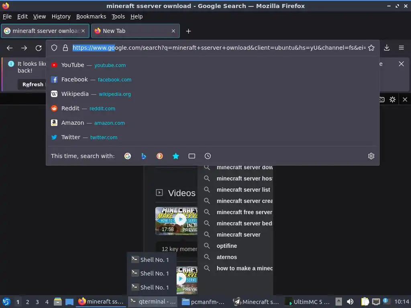Open a new tab with plus button
Screen dimensions: 411x308
pyautogui.click(x=188, y=31)
